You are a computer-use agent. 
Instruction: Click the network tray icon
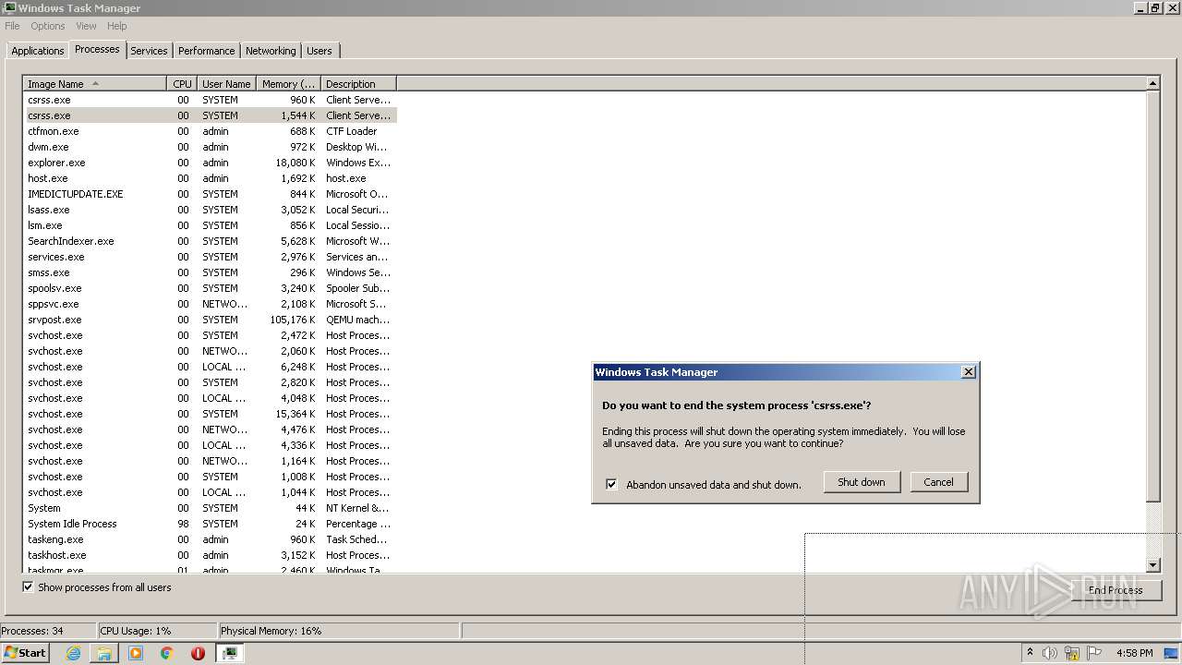click(x=1072, y=653)
